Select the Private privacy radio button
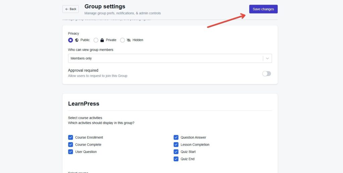 96,40
